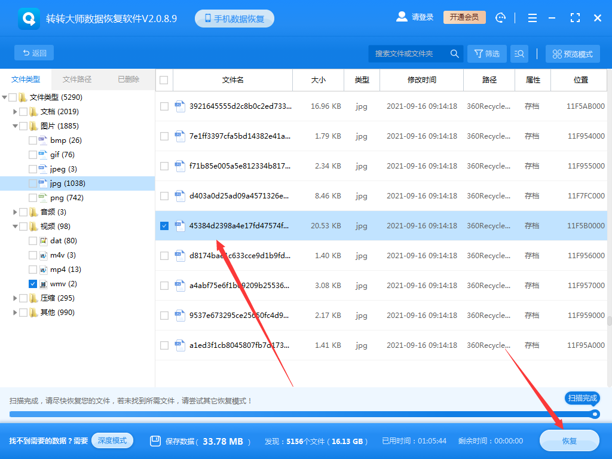The height and width of the screenshot is (459, 612).
Task: Open customer service support icon
Action: coord(500,18)
